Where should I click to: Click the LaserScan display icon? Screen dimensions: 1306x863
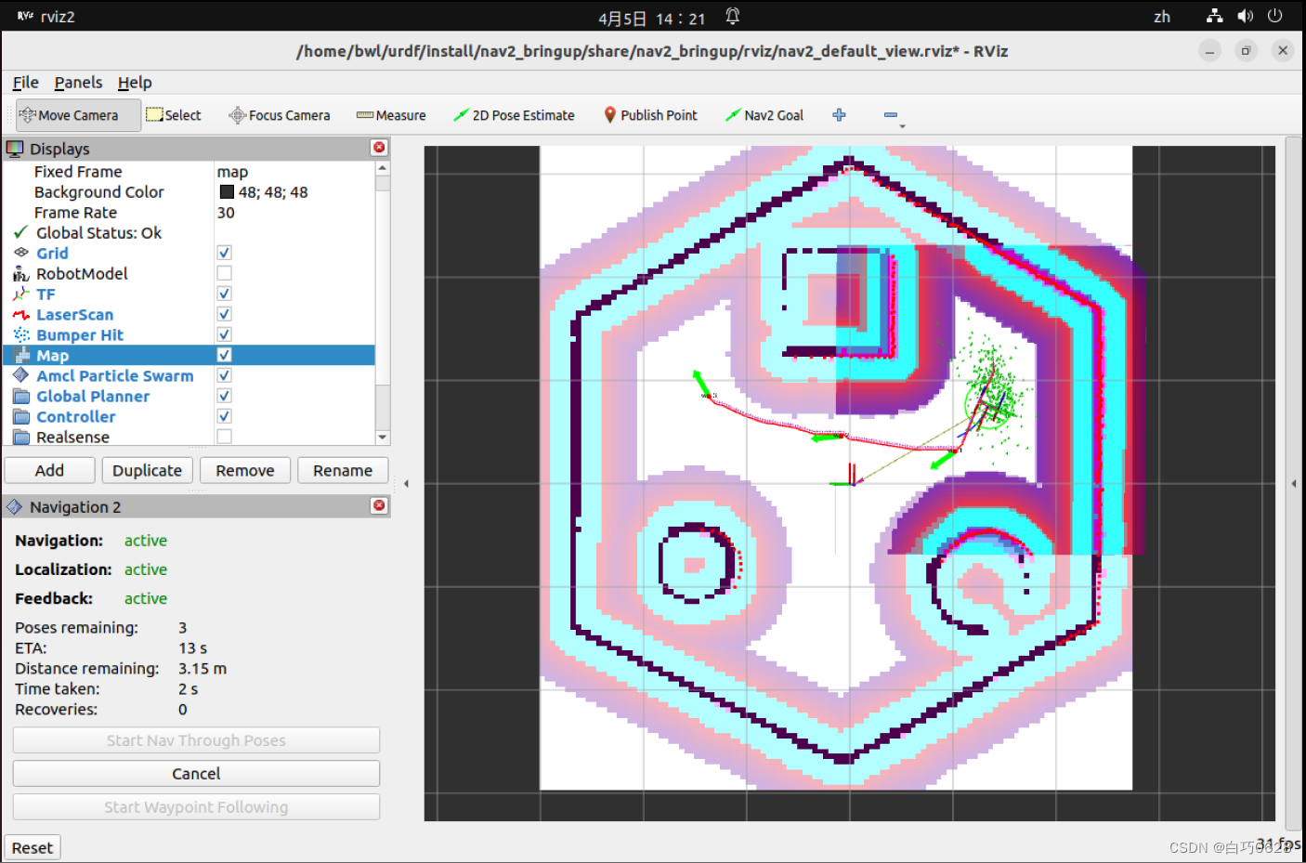click(21, 314)
